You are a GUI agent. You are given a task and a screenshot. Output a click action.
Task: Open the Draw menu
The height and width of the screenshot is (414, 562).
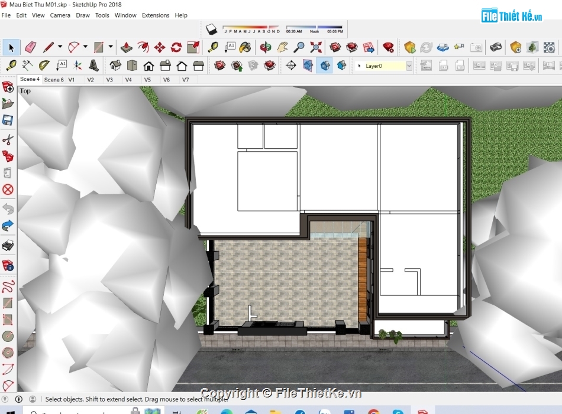point(83,15)
